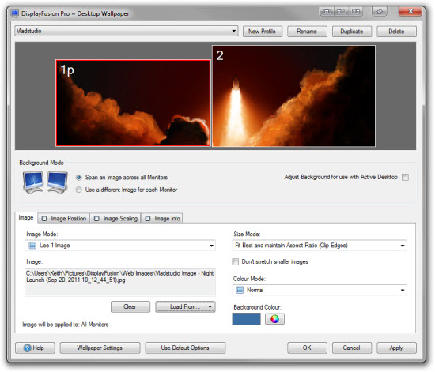The height and width of the screenshot is (372, 435).
Task: Click the Wallpaper Settings button
Action: tap(100, 348)
